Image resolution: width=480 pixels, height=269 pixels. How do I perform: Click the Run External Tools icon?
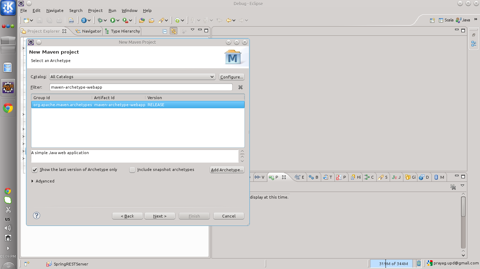pyautogui.click(x=125, y=20)
